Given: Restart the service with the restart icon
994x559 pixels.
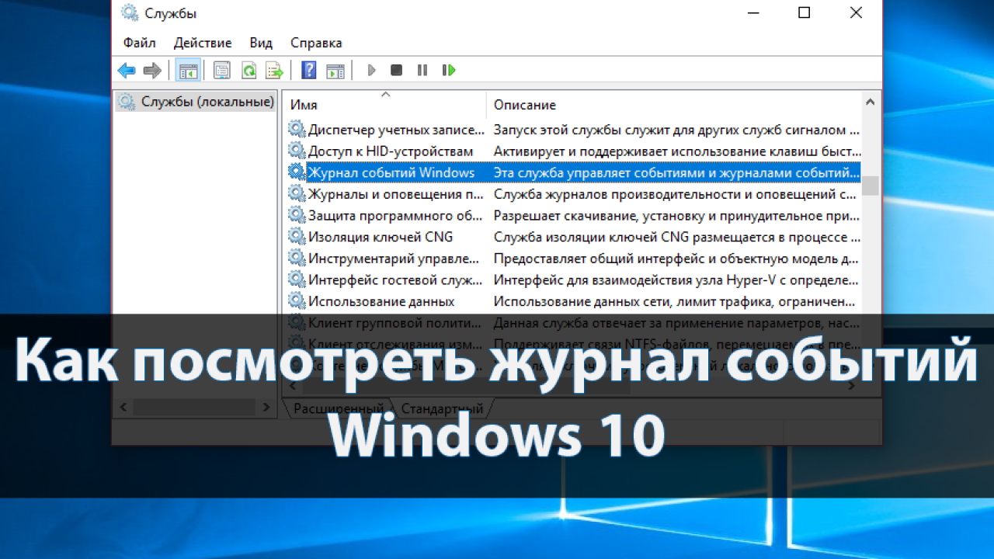Looking at the screenshot, I should click(448, 71).
